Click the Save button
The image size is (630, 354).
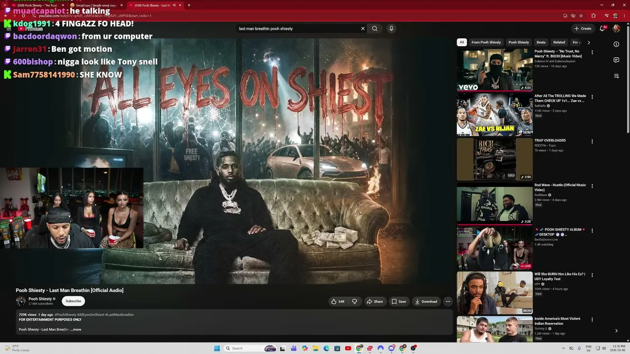[x=399, y=301]
